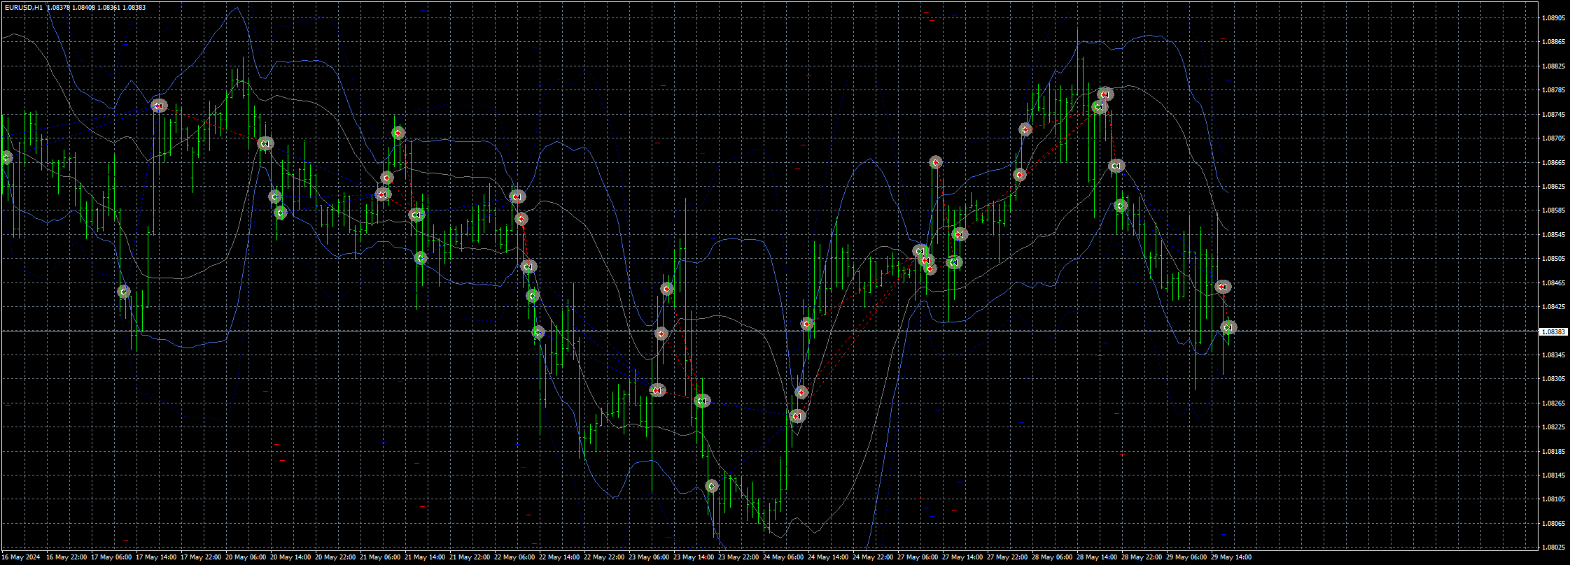This screenshot has width=1570, height=565.
Task: Click the 1.08225 price axis label
Action: (x=1553, y=427)
